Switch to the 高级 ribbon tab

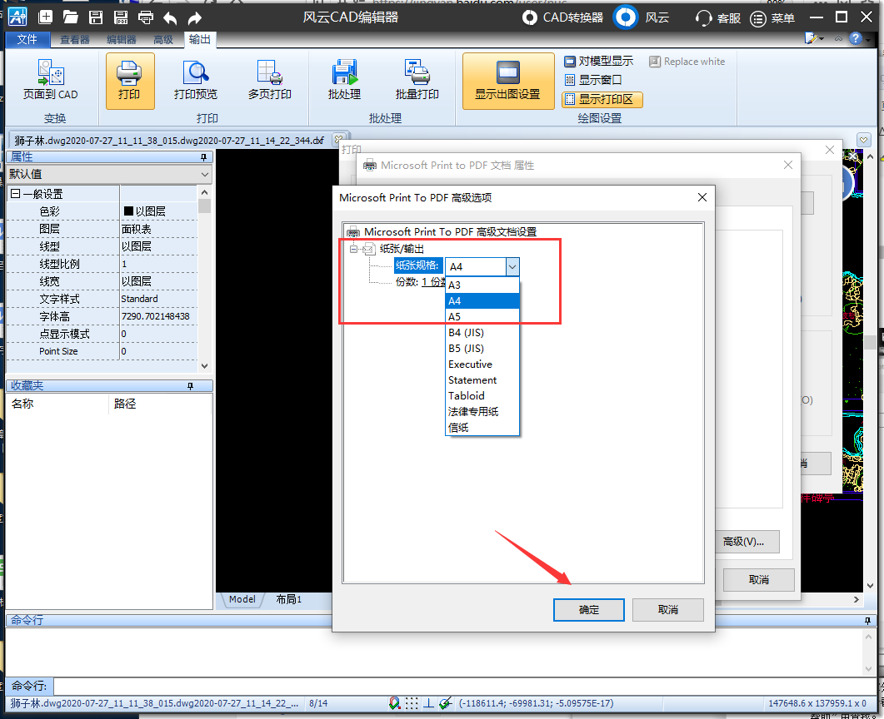163,39
